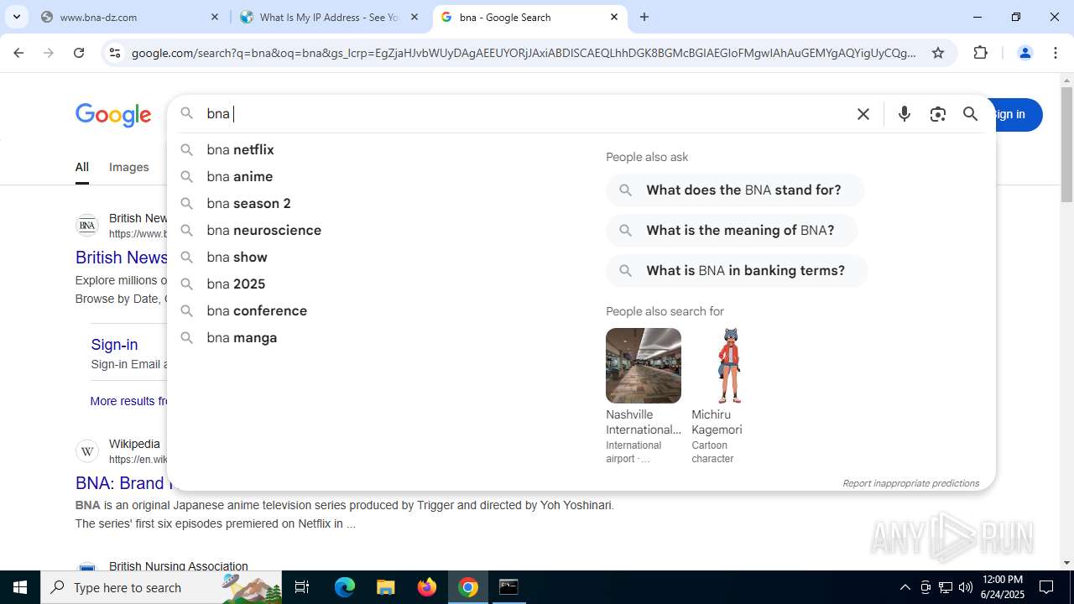The image size is (1074, 604).
Task: Open the All results tab
Action: [x=81, y=167]
